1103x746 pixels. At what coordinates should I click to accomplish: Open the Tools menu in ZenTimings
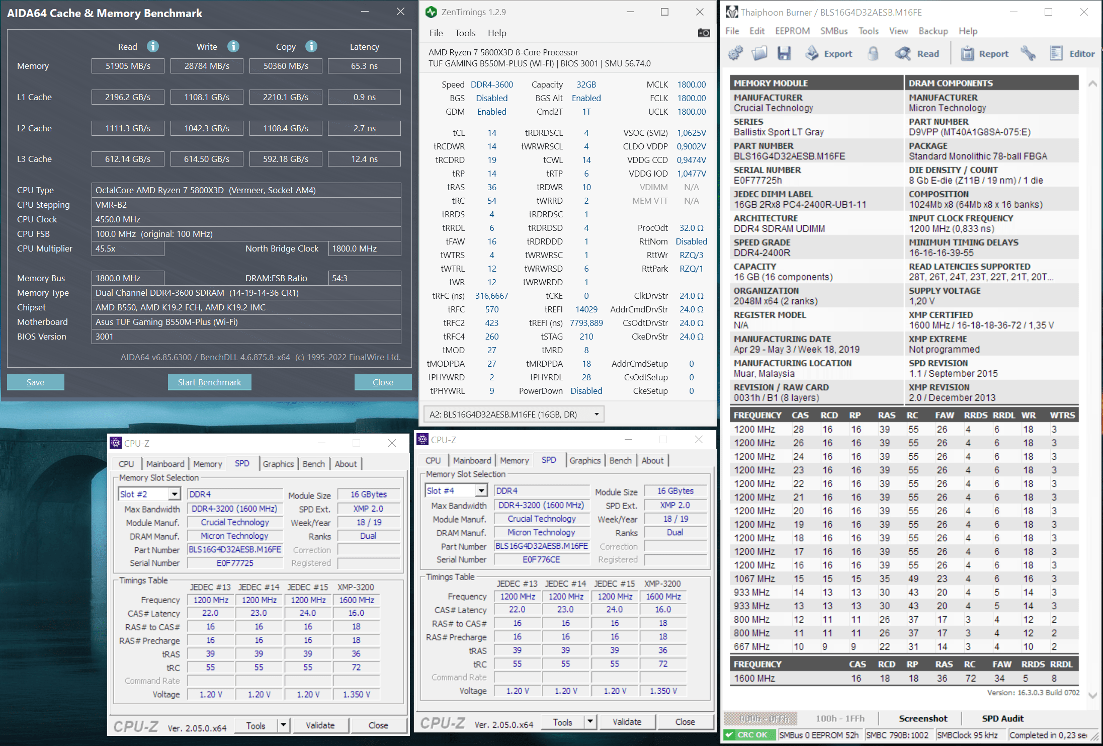465,33
